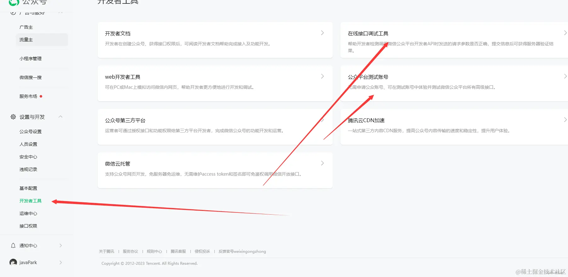Open the 公众平台测试账号 card title
Image resolution: width=568 pixels, height=277 pixels.
click(368, 77)
